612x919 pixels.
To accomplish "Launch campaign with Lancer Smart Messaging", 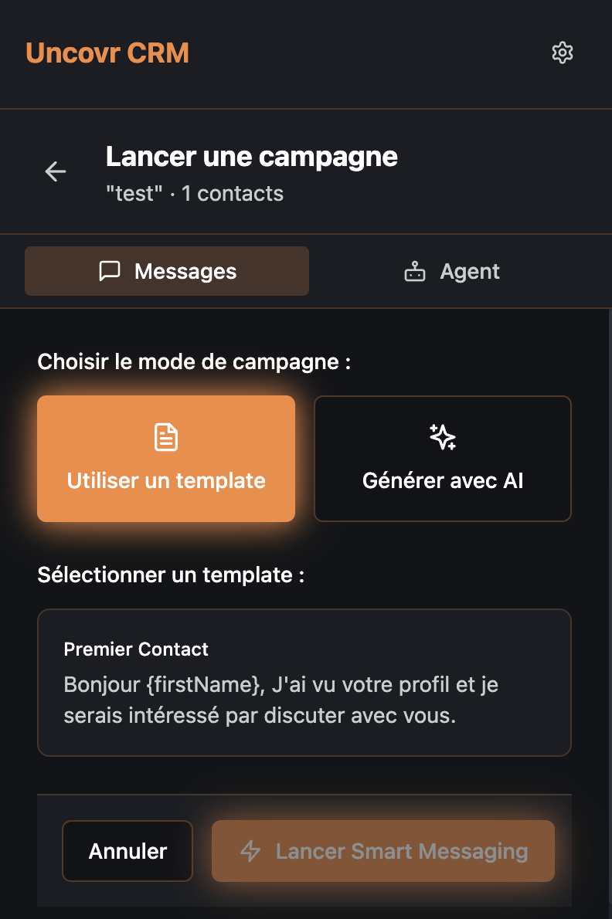I will pos(383,851).
